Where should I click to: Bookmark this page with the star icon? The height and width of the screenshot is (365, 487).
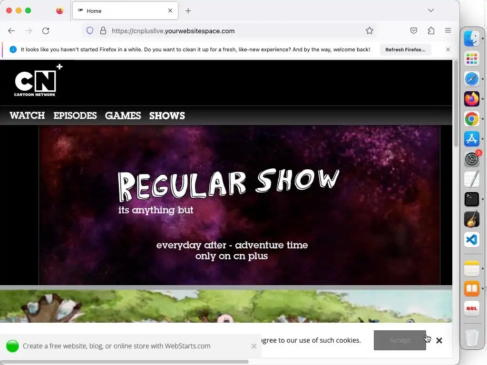pyautogui.click(x=369, y=30)
